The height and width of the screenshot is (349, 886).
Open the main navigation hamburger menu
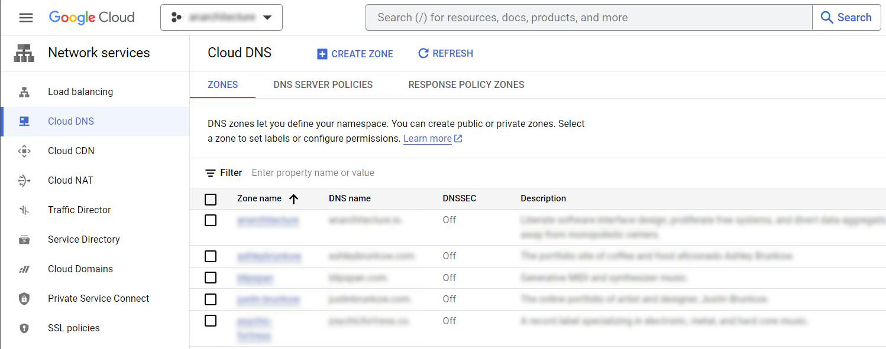26,18
